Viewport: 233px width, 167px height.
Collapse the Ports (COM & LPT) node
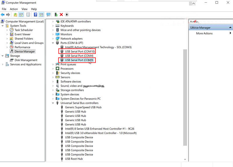53,43
